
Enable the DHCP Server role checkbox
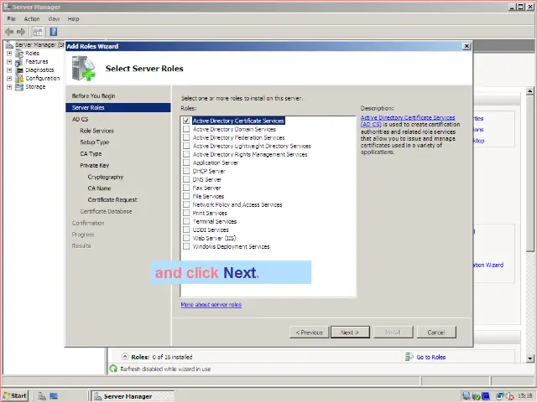(x=186, y=171)
